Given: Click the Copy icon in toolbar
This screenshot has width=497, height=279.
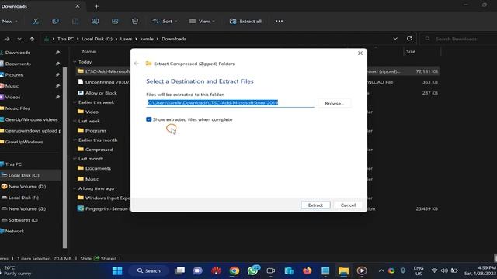Looking at the screenshot, I should (55, 21).
